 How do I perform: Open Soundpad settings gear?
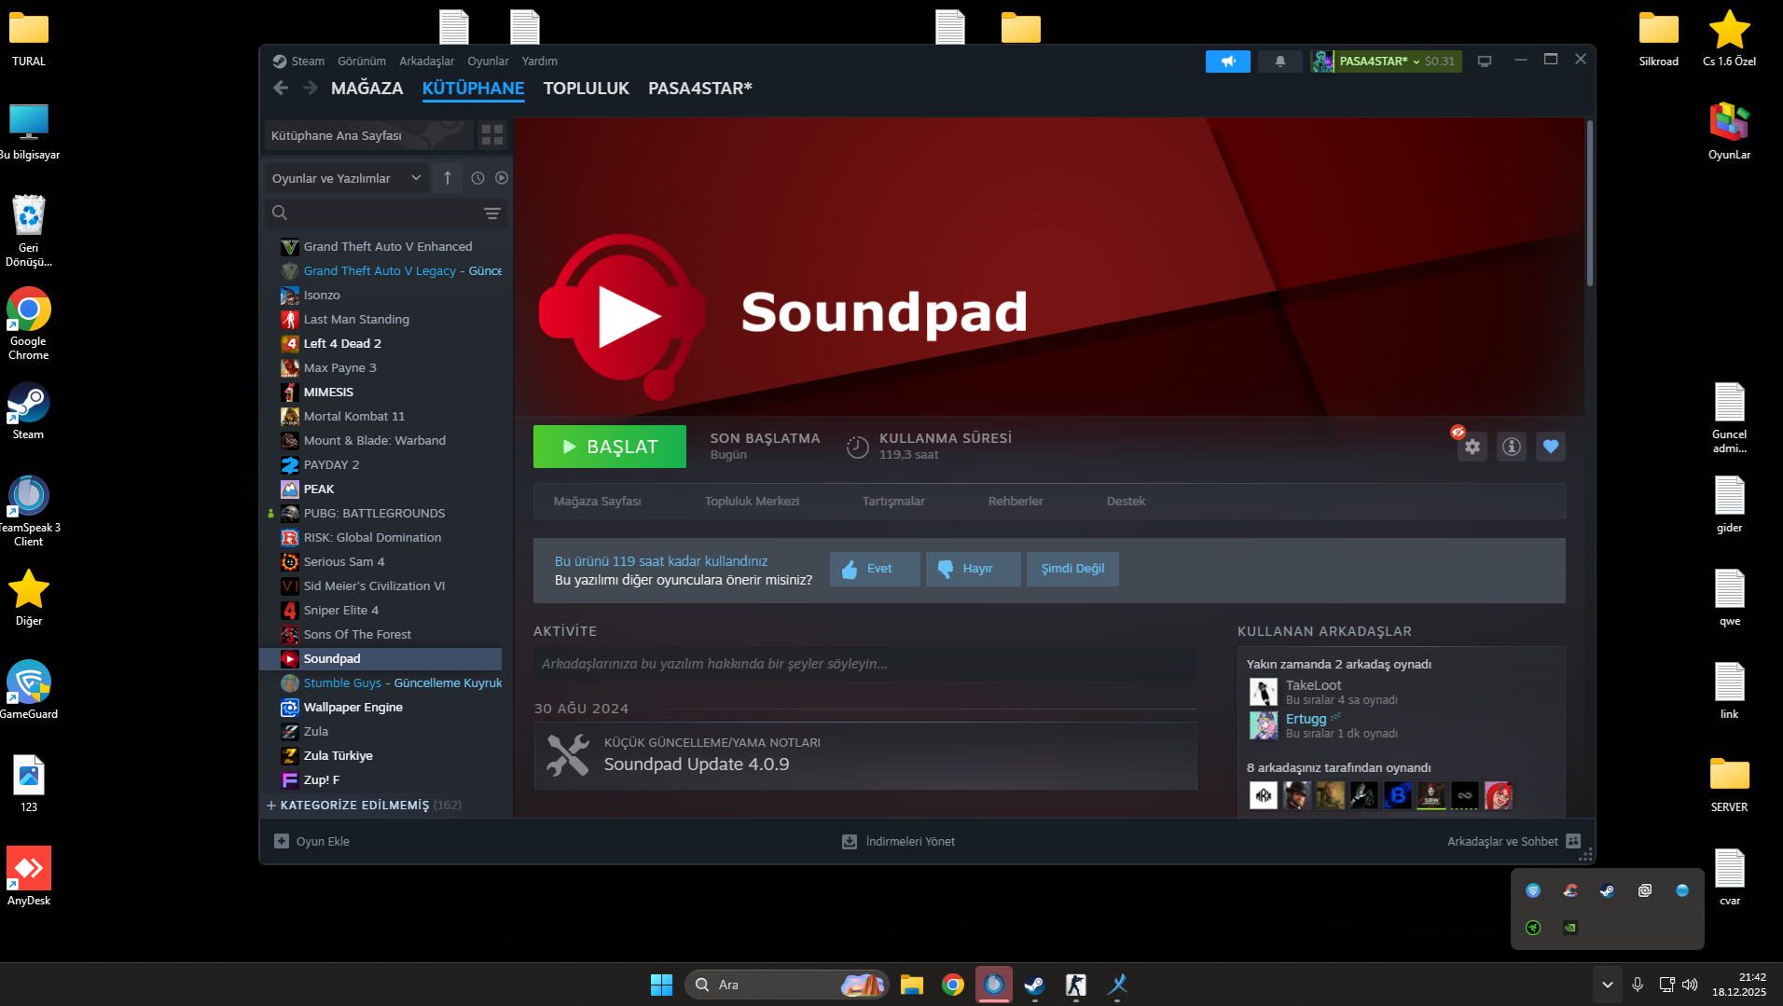tap(1472, 447)
